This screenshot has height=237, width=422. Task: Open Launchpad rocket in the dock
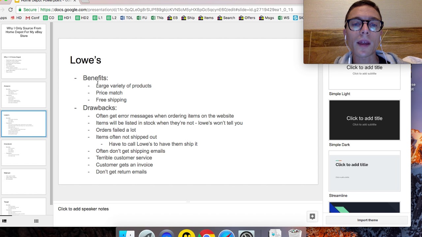(147, 233)
